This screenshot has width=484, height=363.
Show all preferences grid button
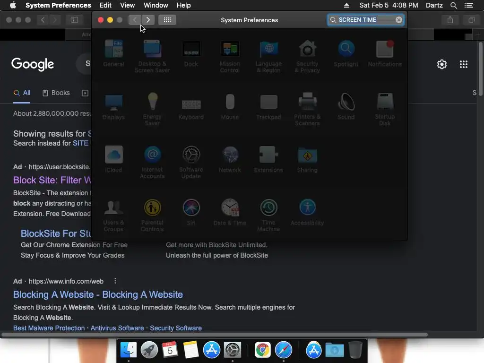(x=167, y=20)
